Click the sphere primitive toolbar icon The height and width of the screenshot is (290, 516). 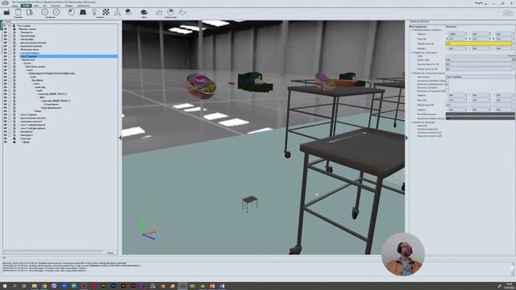click(71, 13)
